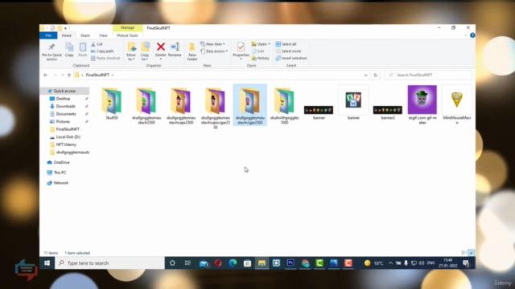Create a New folder

click(x=192, y=51)
